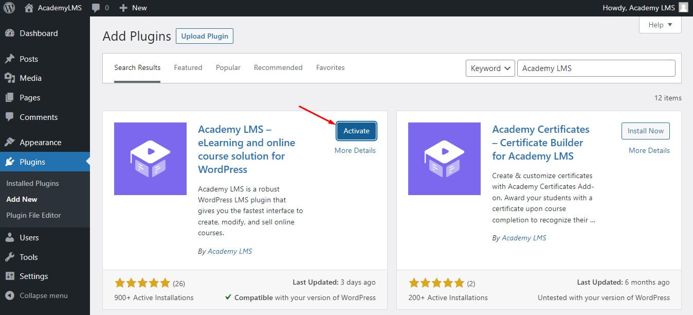Click the WordPress logo in admin bar
This screenshot has height=315, width=693.
tap(8, 7)
